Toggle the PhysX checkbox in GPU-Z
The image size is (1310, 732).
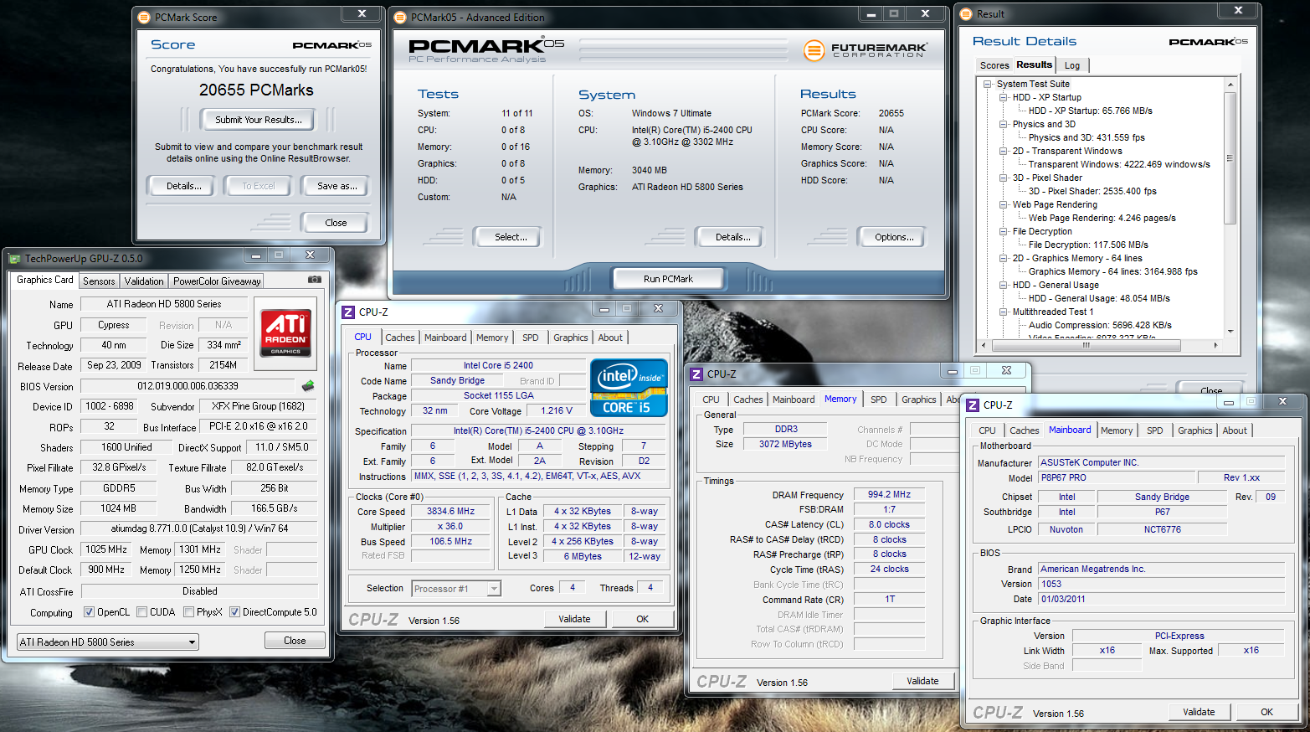pos(188,612)
